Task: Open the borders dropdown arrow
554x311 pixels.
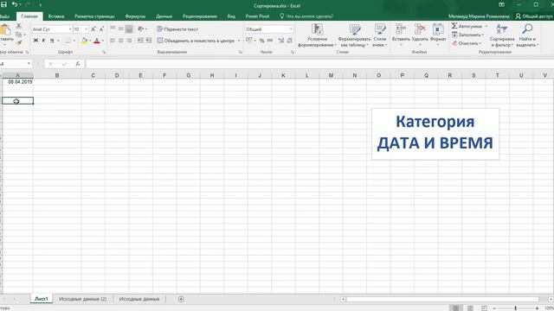Action: (74, 41)
